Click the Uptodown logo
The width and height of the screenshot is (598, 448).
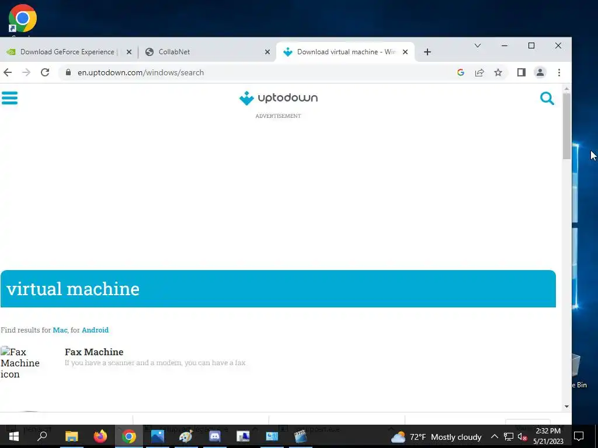[279, 98]
